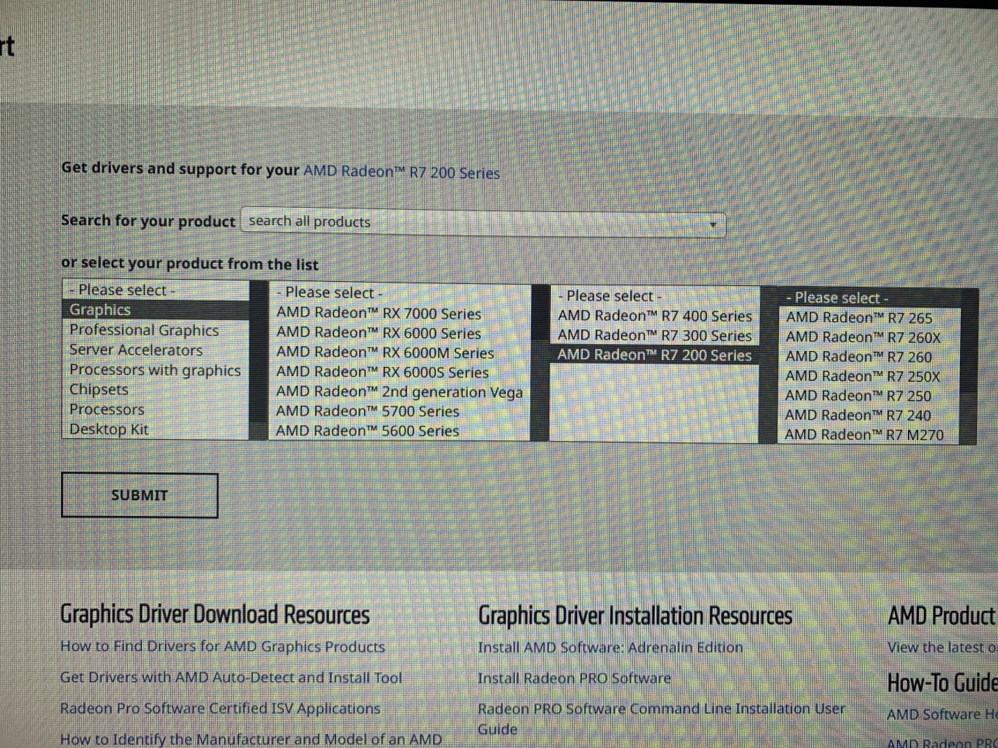
Task: Open the AMD Radeon R7 200 Series link
Action: click(401, 172)
